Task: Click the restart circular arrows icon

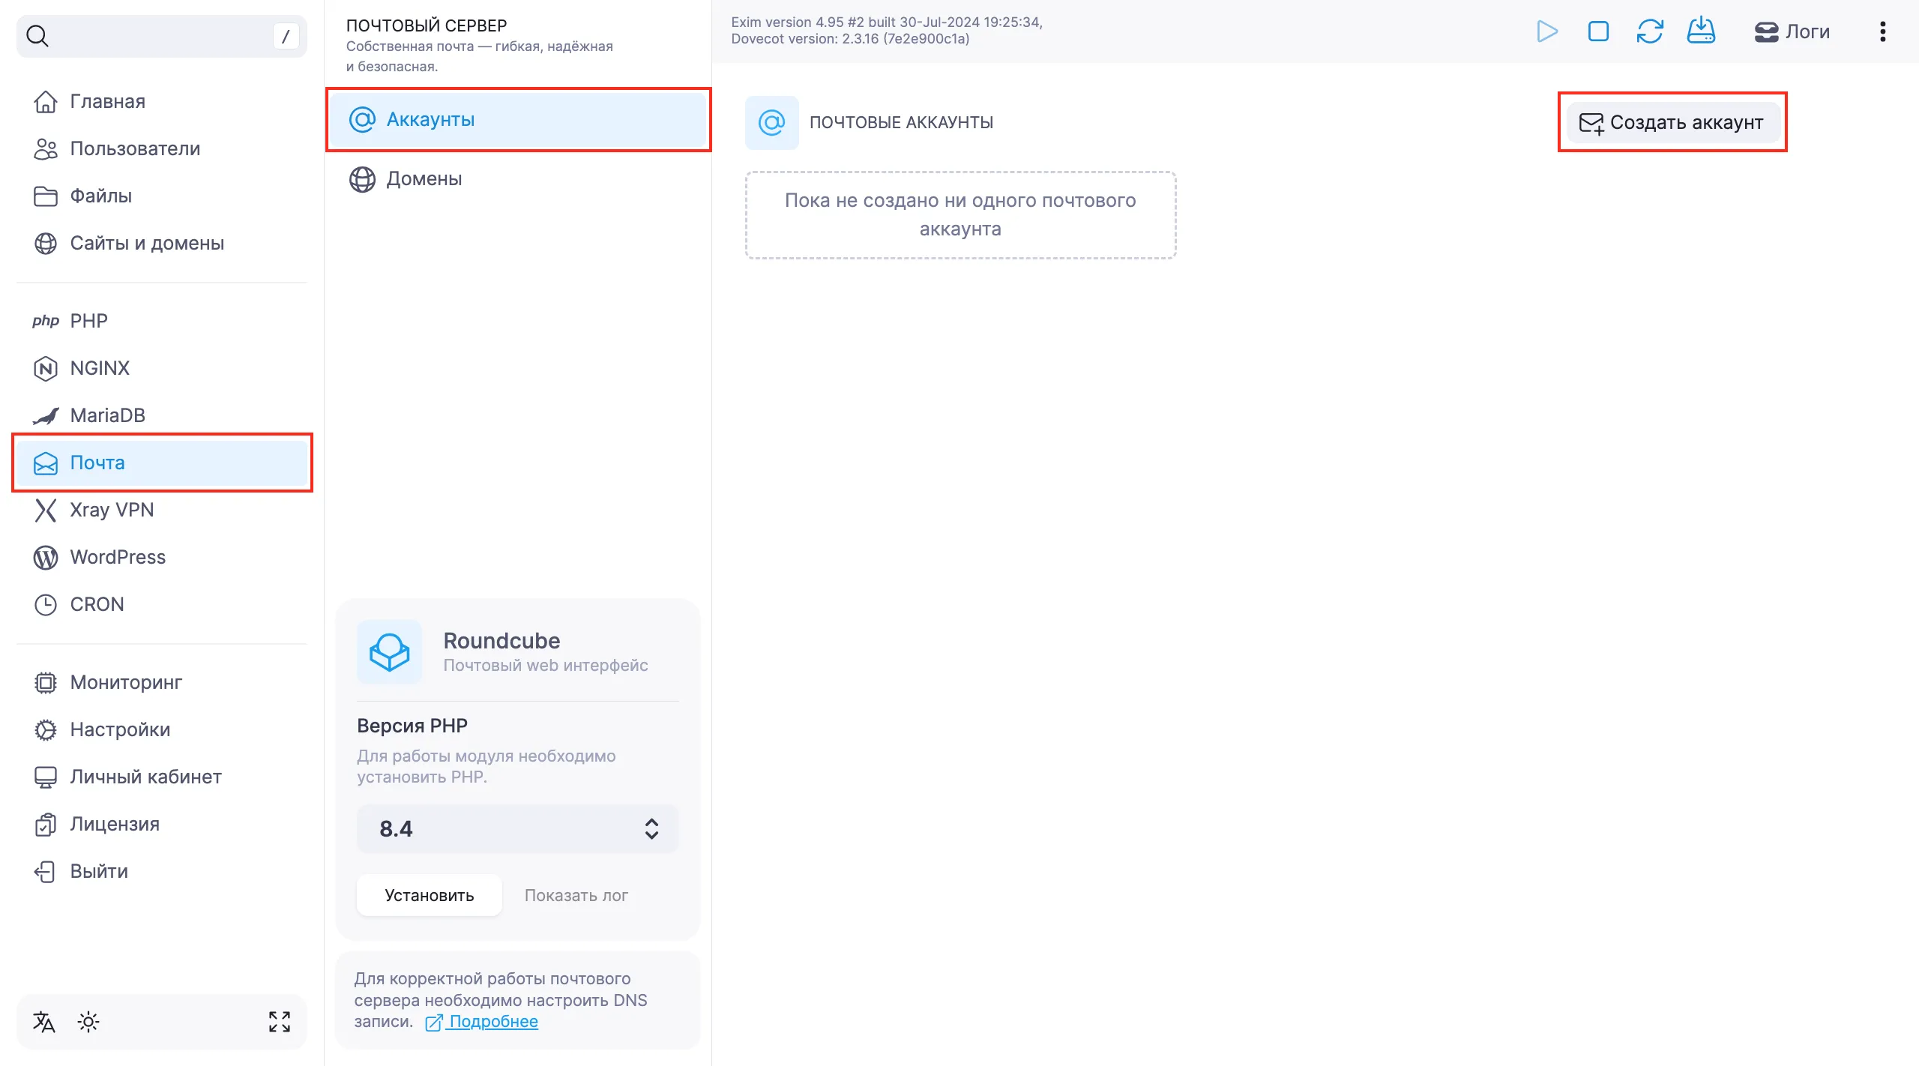Action: coord(1650,31)
